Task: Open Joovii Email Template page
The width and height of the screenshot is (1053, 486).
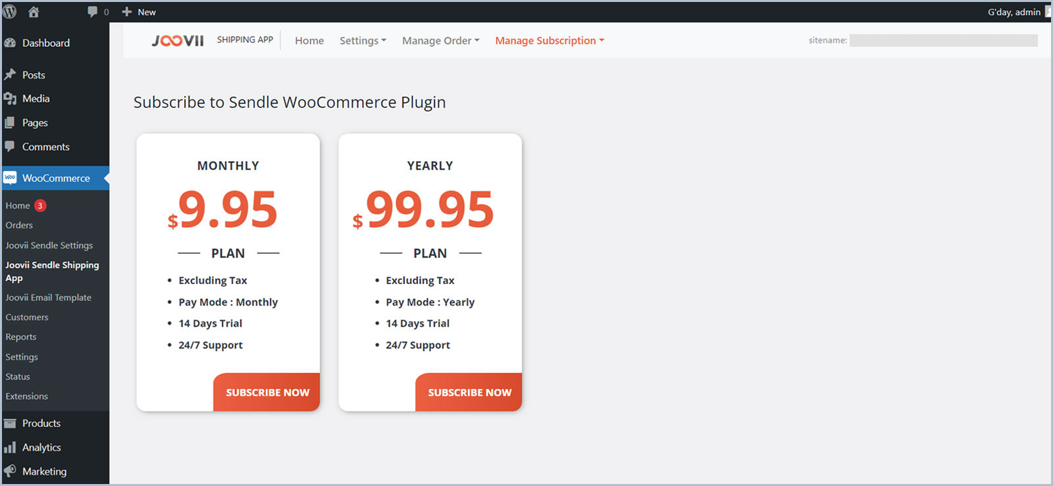Action: [49, 297]
